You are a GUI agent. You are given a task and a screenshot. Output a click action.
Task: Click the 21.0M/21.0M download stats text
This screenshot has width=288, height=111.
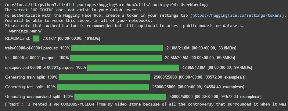click(178, 48)
